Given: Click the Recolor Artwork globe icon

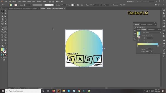Looking at the screenshot, I should point(78,5).
